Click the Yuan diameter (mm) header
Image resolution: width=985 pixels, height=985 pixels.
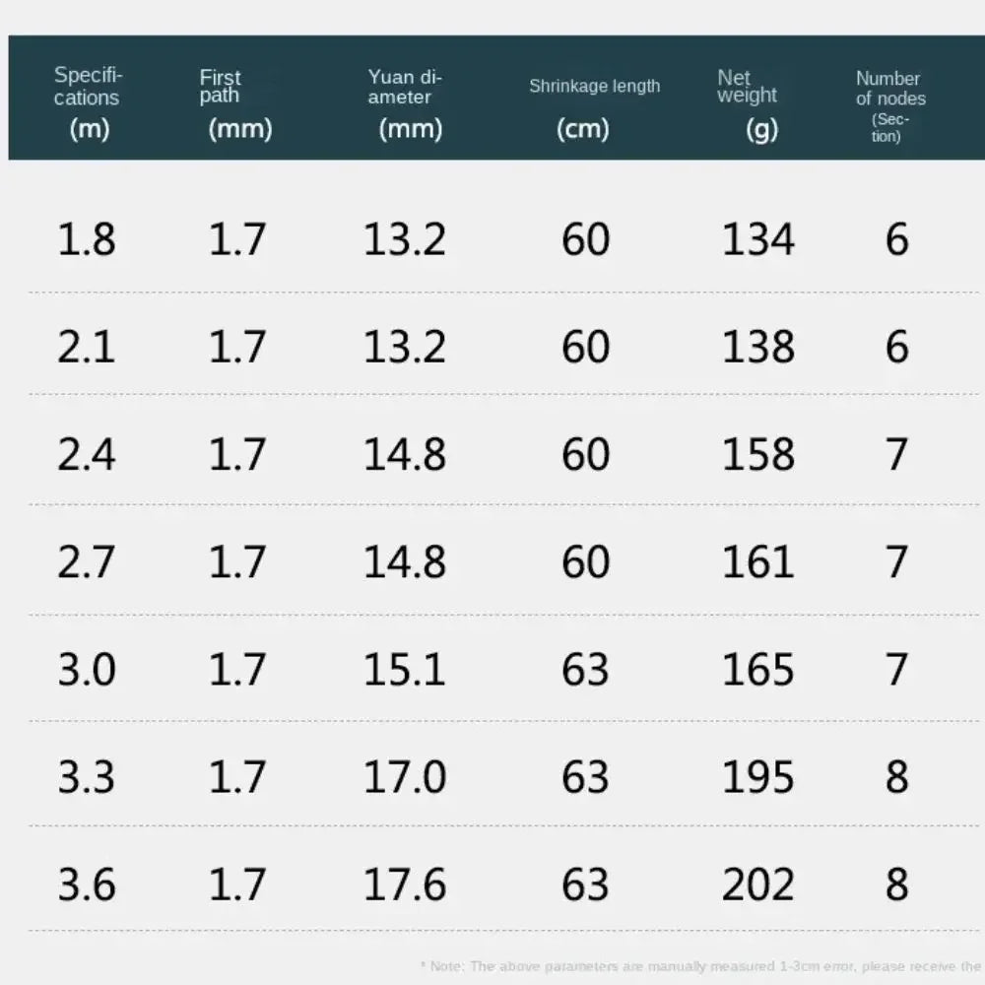point(405,104)
